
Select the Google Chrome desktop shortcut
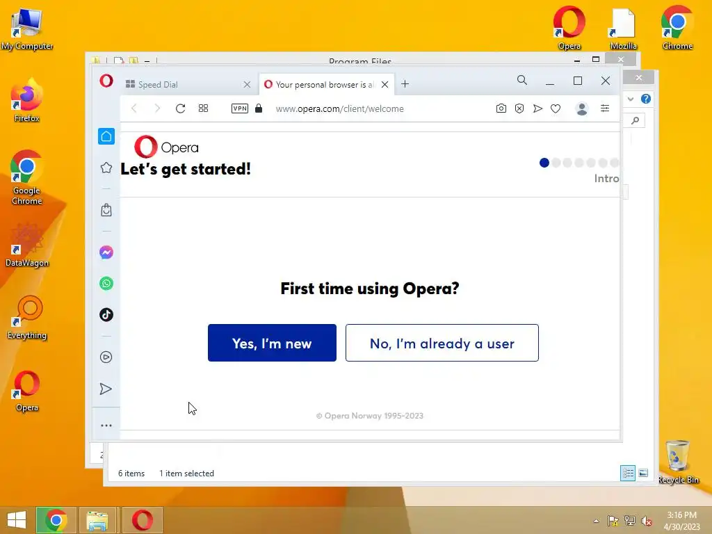(27, 177)
